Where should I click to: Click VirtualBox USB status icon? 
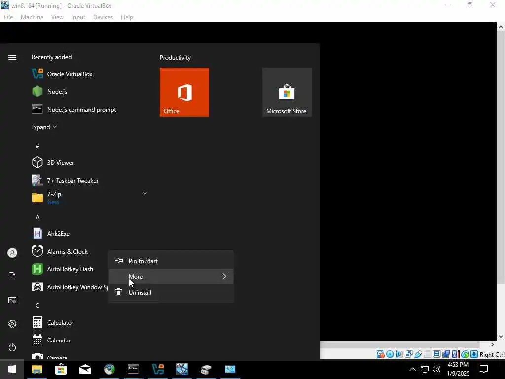coord(418,354)
